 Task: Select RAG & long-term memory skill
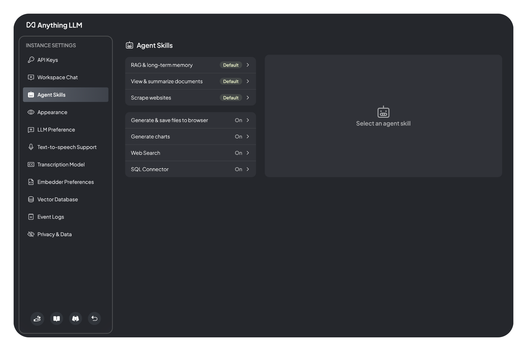pyautogui.click(x=190, y=65)
